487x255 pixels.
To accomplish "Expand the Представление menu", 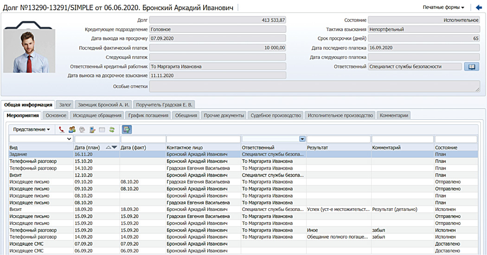I will click(32, 130).
